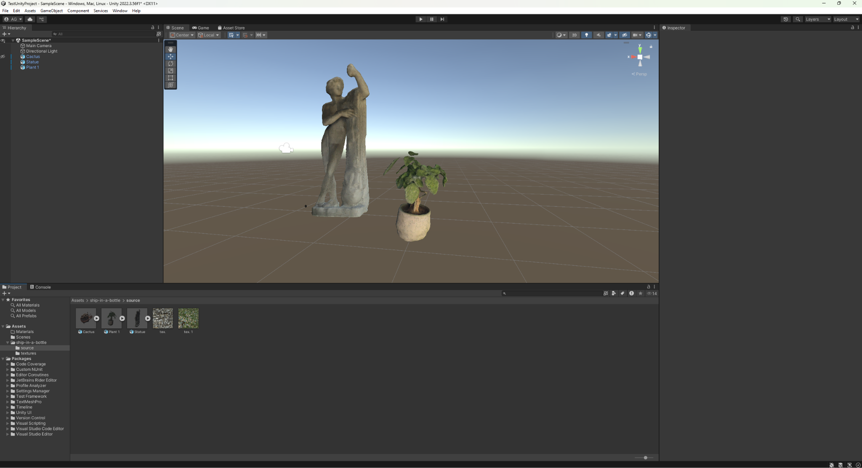Select the Statue model thumbnail

coord(137,318)
